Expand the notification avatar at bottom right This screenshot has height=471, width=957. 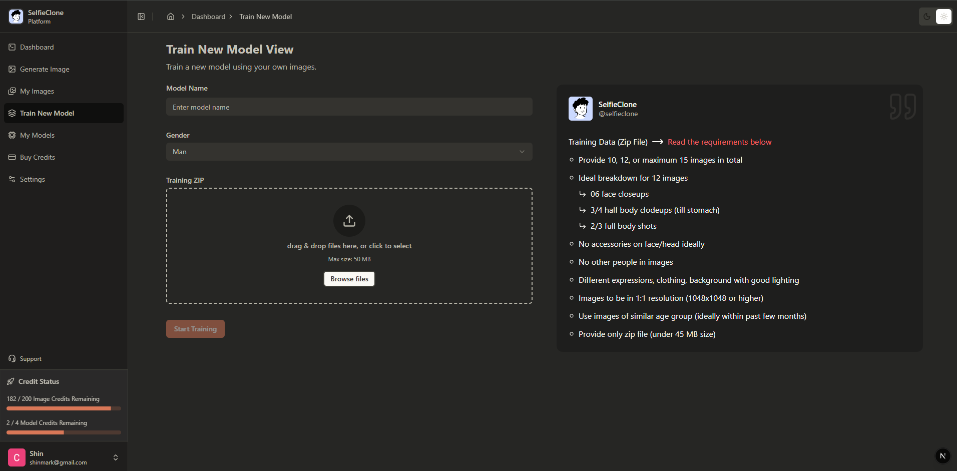point(942,456)
